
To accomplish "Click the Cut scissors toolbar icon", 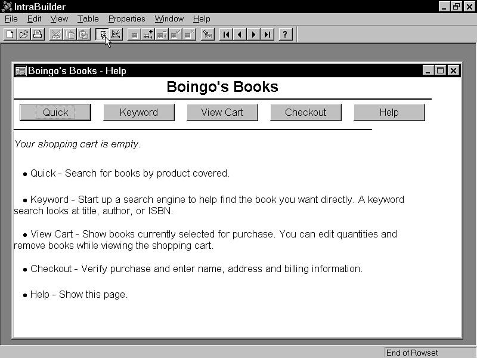I will [56, 34].
